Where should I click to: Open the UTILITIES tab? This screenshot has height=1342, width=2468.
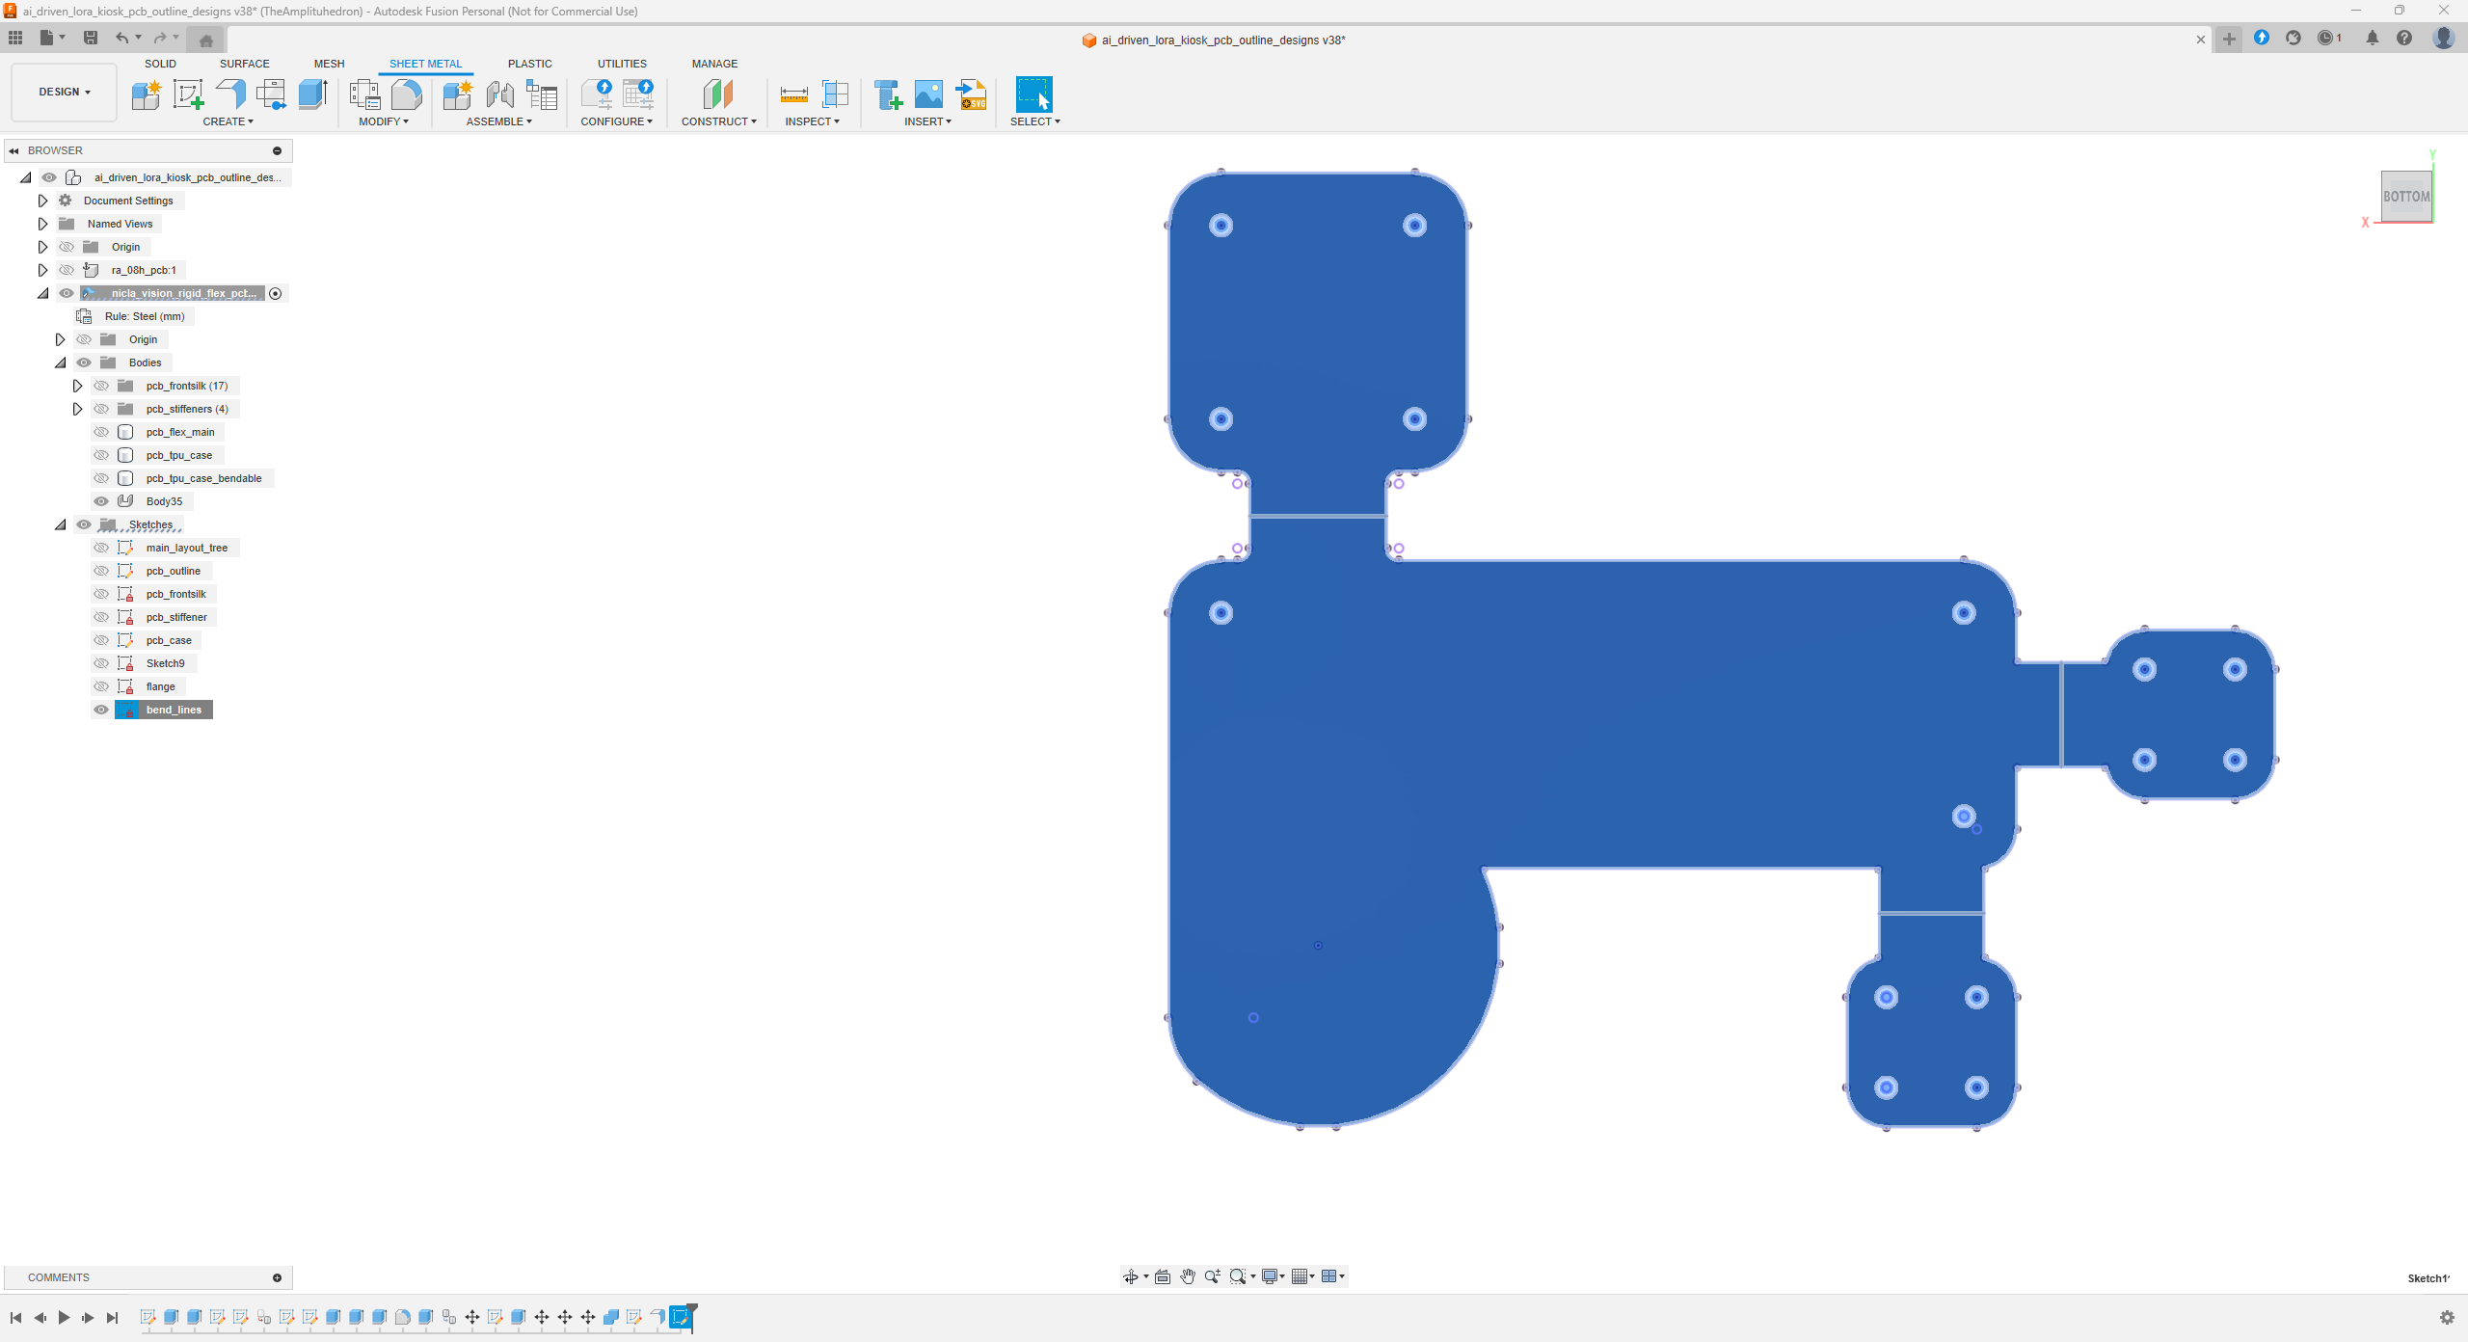point(622,64)
